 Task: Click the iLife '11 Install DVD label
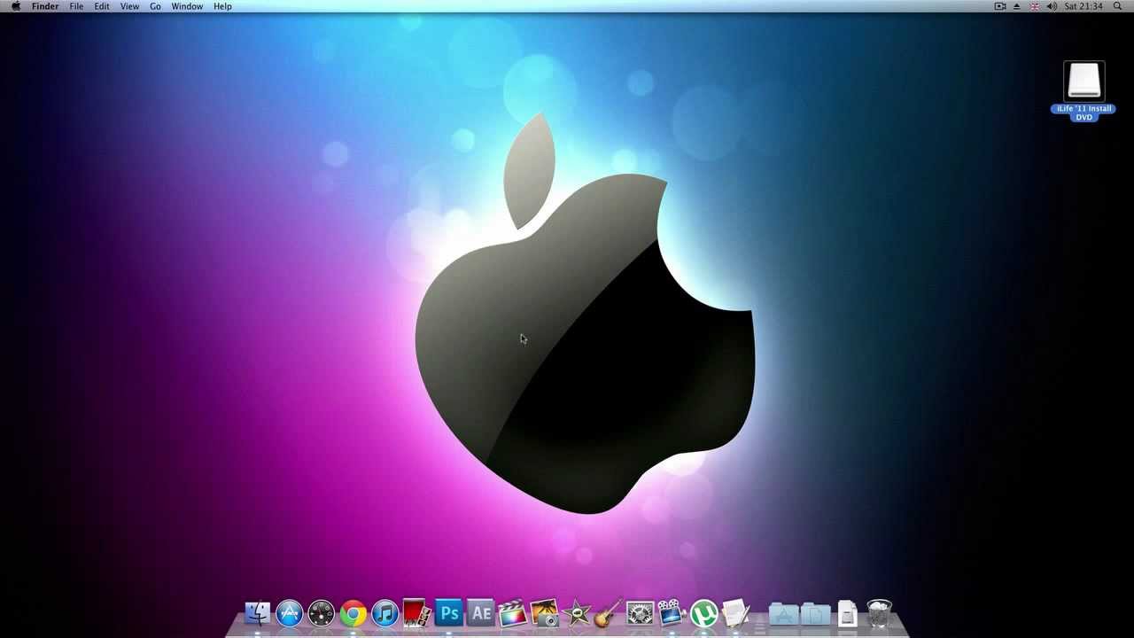point(1084,113)
